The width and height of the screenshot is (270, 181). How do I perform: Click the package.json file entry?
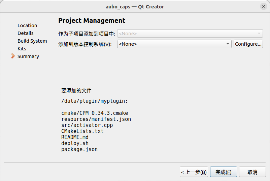79,149
